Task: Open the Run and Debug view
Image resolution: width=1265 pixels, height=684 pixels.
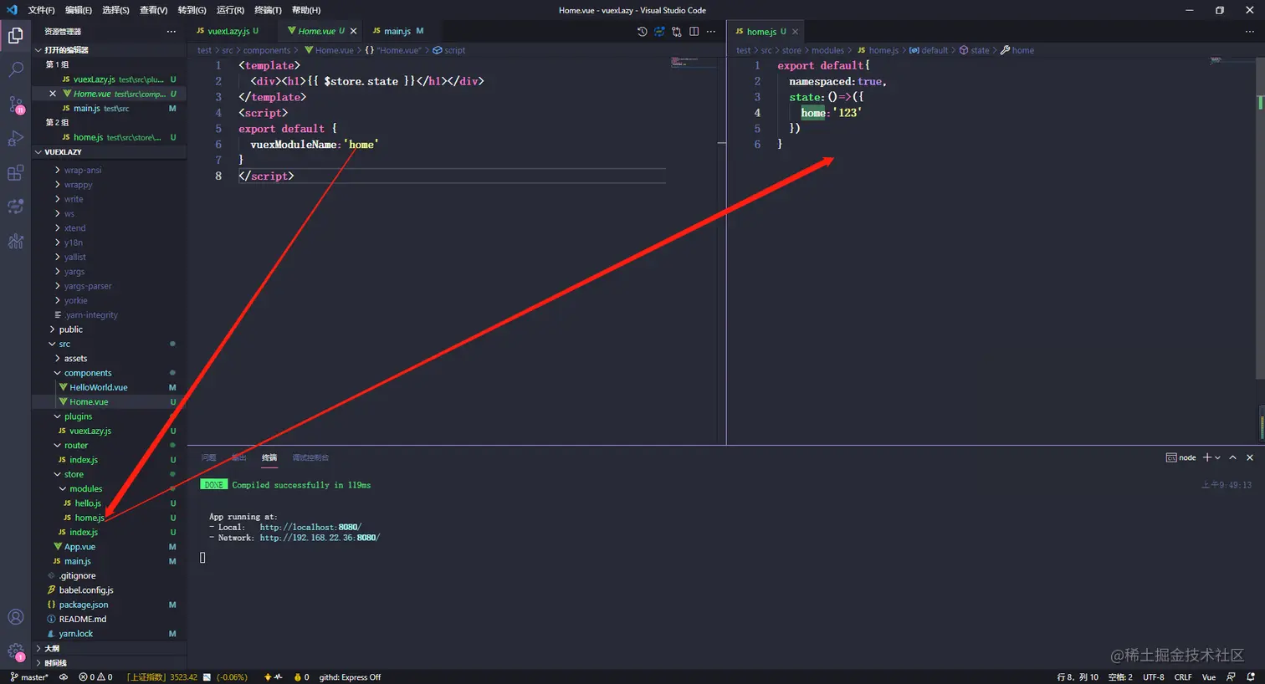Action: 15,139
